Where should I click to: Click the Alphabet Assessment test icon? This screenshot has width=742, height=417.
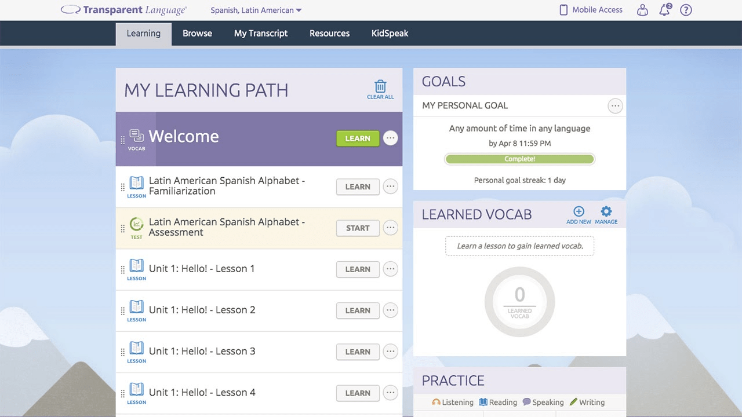point(137,225)
